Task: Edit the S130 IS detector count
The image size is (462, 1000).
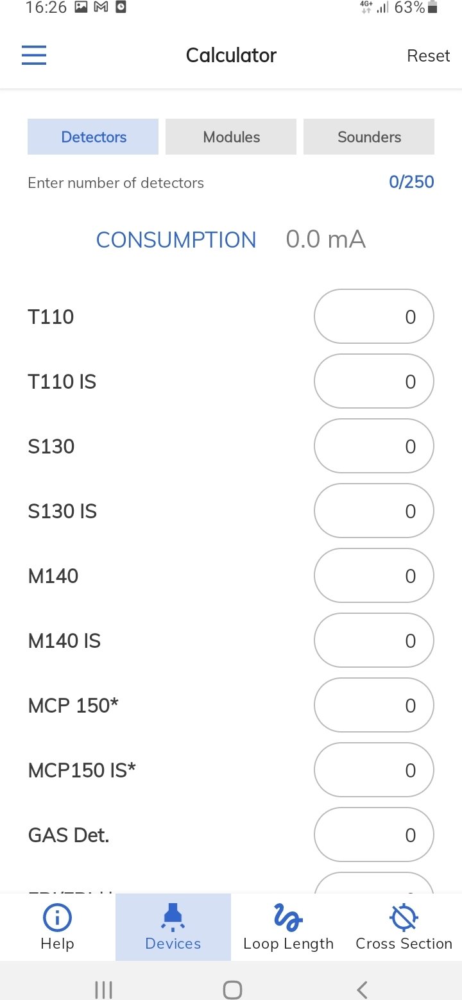Action: click(373, 511)
